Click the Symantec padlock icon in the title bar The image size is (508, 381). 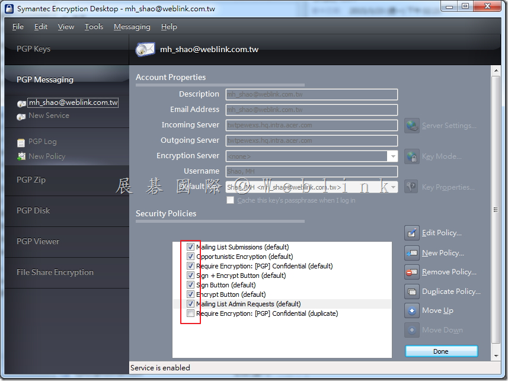tap(9, 9)
